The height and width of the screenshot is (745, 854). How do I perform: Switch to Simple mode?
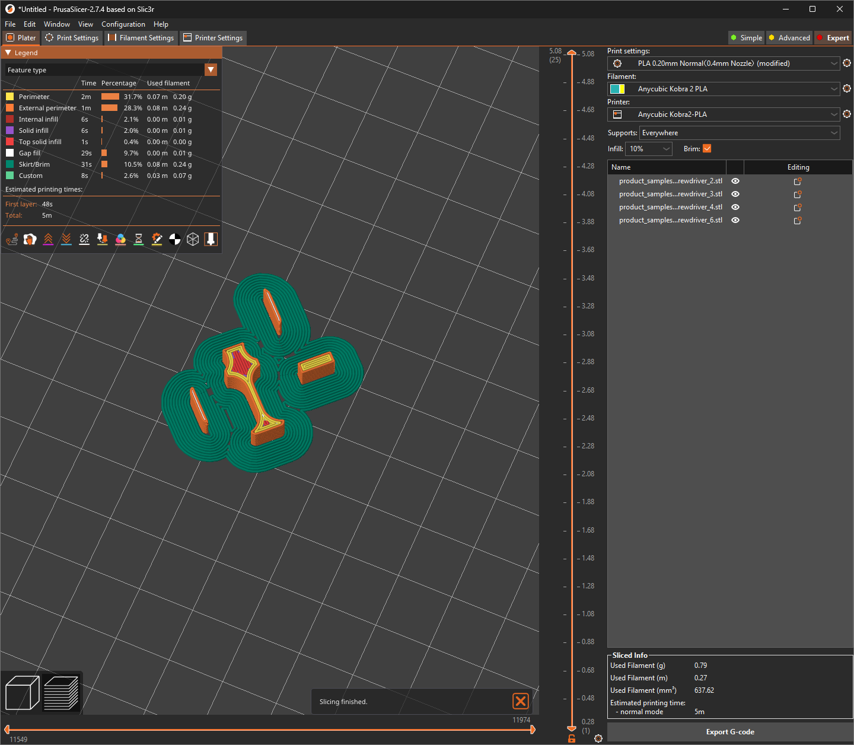point(747,38)
